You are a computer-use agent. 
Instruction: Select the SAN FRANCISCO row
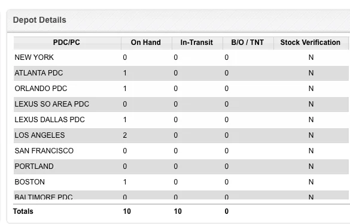(x=181, y=151)
